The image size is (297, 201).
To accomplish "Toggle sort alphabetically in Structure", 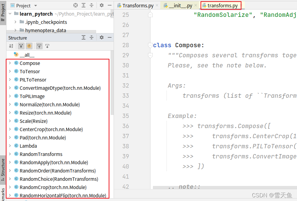I will [x=11, y=46].
